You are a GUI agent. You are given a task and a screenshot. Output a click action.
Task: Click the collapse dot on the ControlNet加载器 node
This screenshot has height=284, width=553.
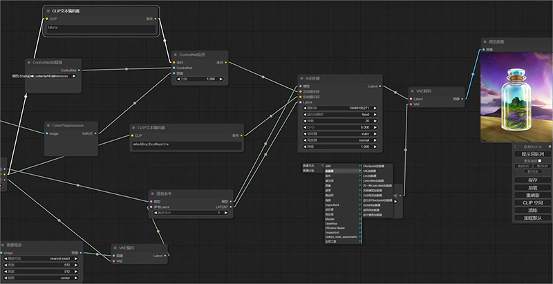29,62
